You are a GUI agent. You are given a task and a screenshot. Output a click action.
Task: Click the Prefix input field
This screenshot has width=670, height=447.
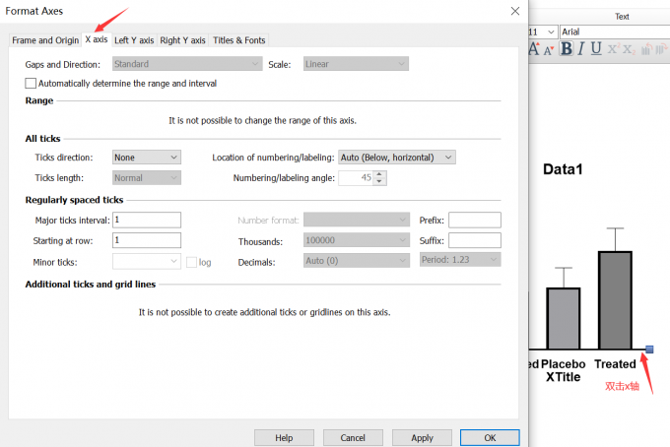[x=475, y=220]
